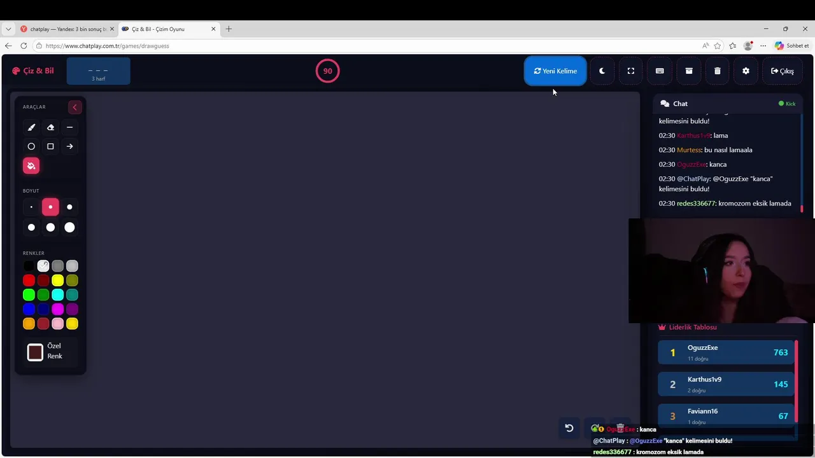The image size is (815, 458).
Task: Choose the smallest brush size dot
Action: [x=31, y=207]
